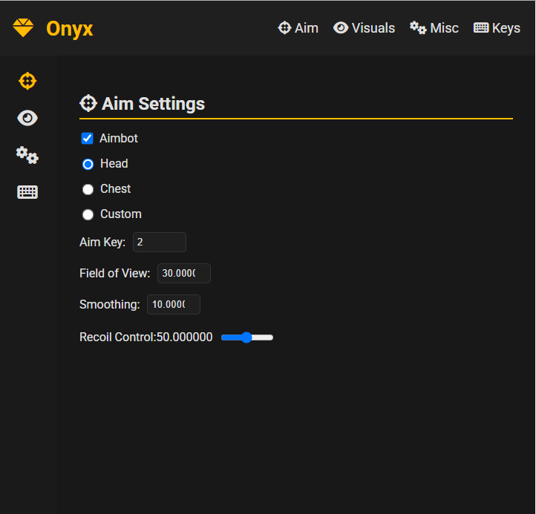
Task: Click the Recoil Control:50.000000 label
Action: [146, 337]
